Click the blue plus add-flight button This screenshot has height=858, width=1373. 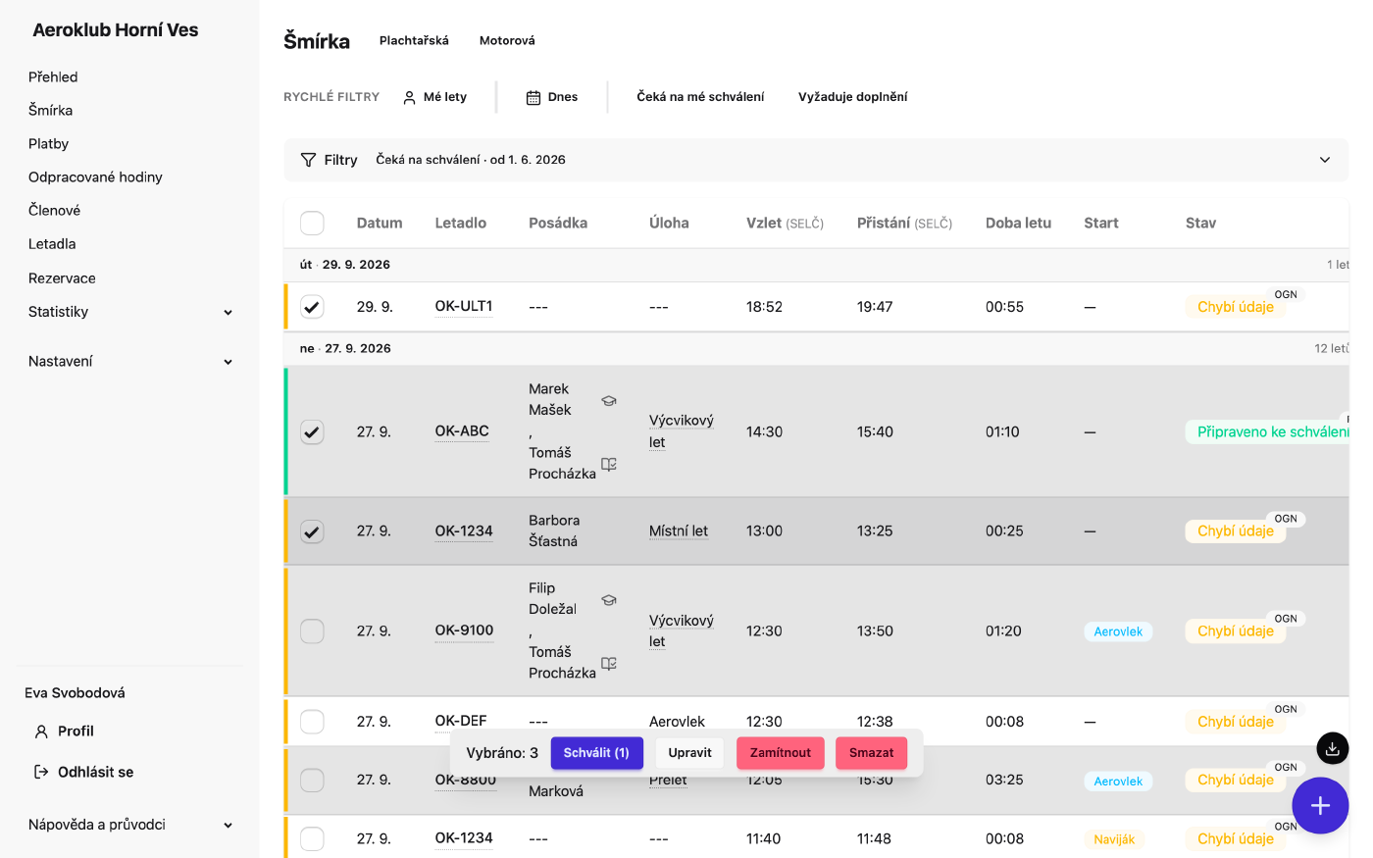click(1320, 806)
